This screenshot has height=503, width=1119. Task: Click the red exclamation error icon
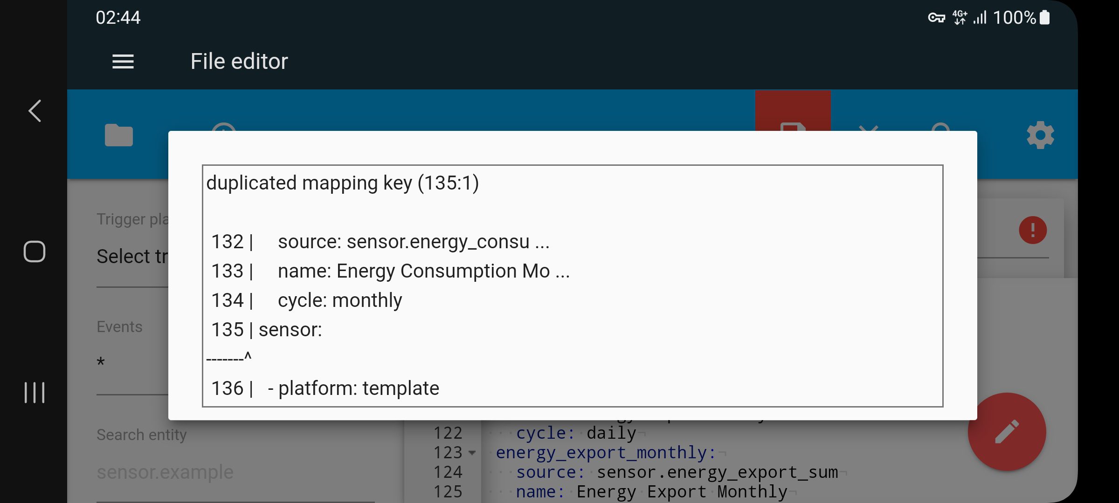point(1033,230)
